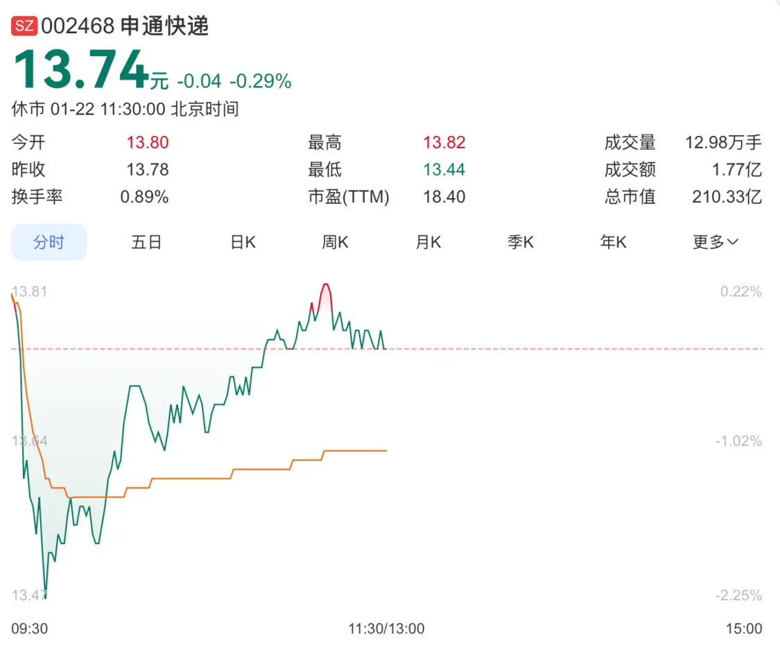Image resolution: width=780 pixels, height=646 pixels.
Task: Click the 最低 low value 13.44
Action: click(x=447, y=169)
